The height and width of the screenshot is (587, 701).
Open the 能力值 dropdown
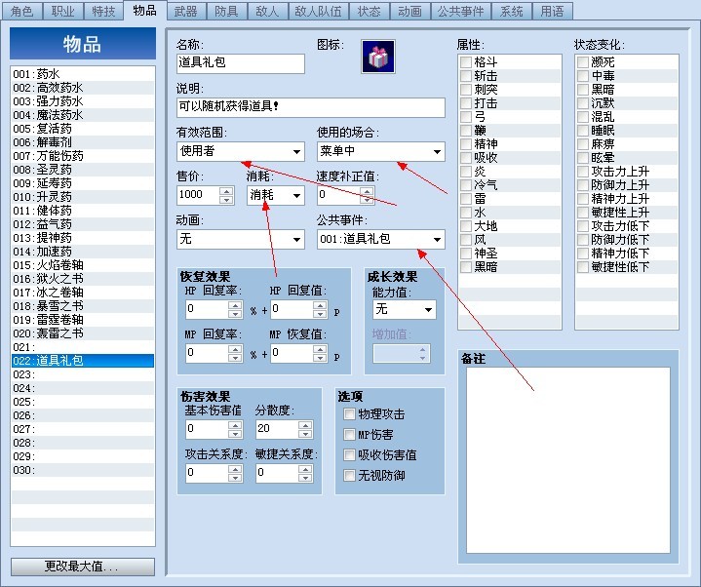coord(405,309)
